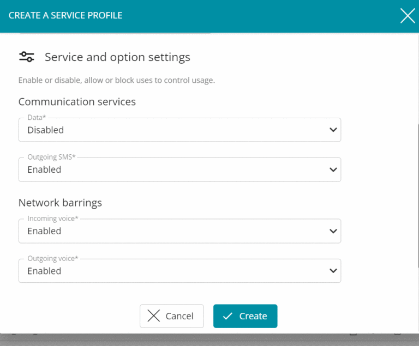Open the Outgoing SMS dropdown showing Enabled
Screen dimensions: 419x346
tap(179, 169)
